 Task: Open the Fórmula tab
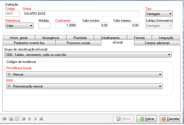click(x=139, y=38)
